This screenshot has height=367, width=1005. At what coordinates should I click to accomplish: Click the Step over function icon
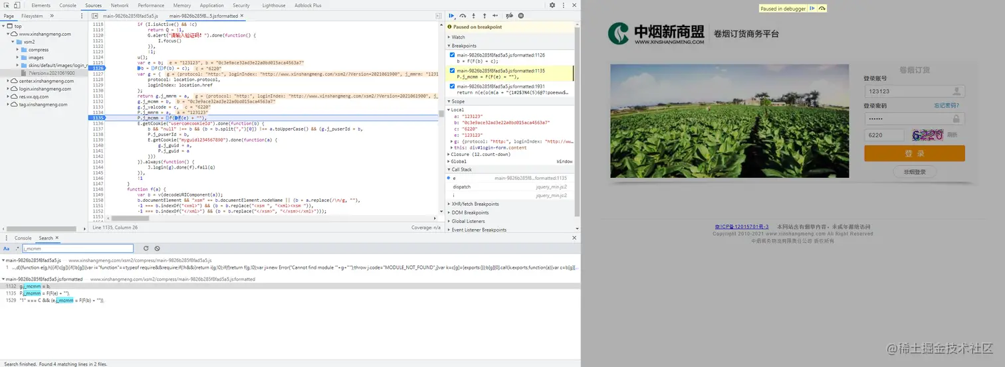coord(463,15)
